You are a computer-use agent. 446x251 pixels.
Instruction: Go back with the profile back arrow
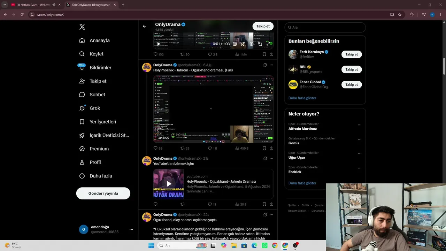[x=145, y=26]
